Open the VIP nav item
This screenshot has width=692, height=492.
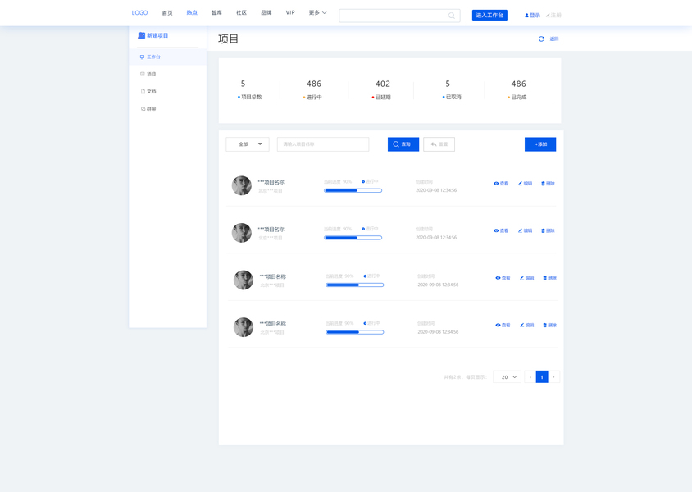(x=290, y=13)
